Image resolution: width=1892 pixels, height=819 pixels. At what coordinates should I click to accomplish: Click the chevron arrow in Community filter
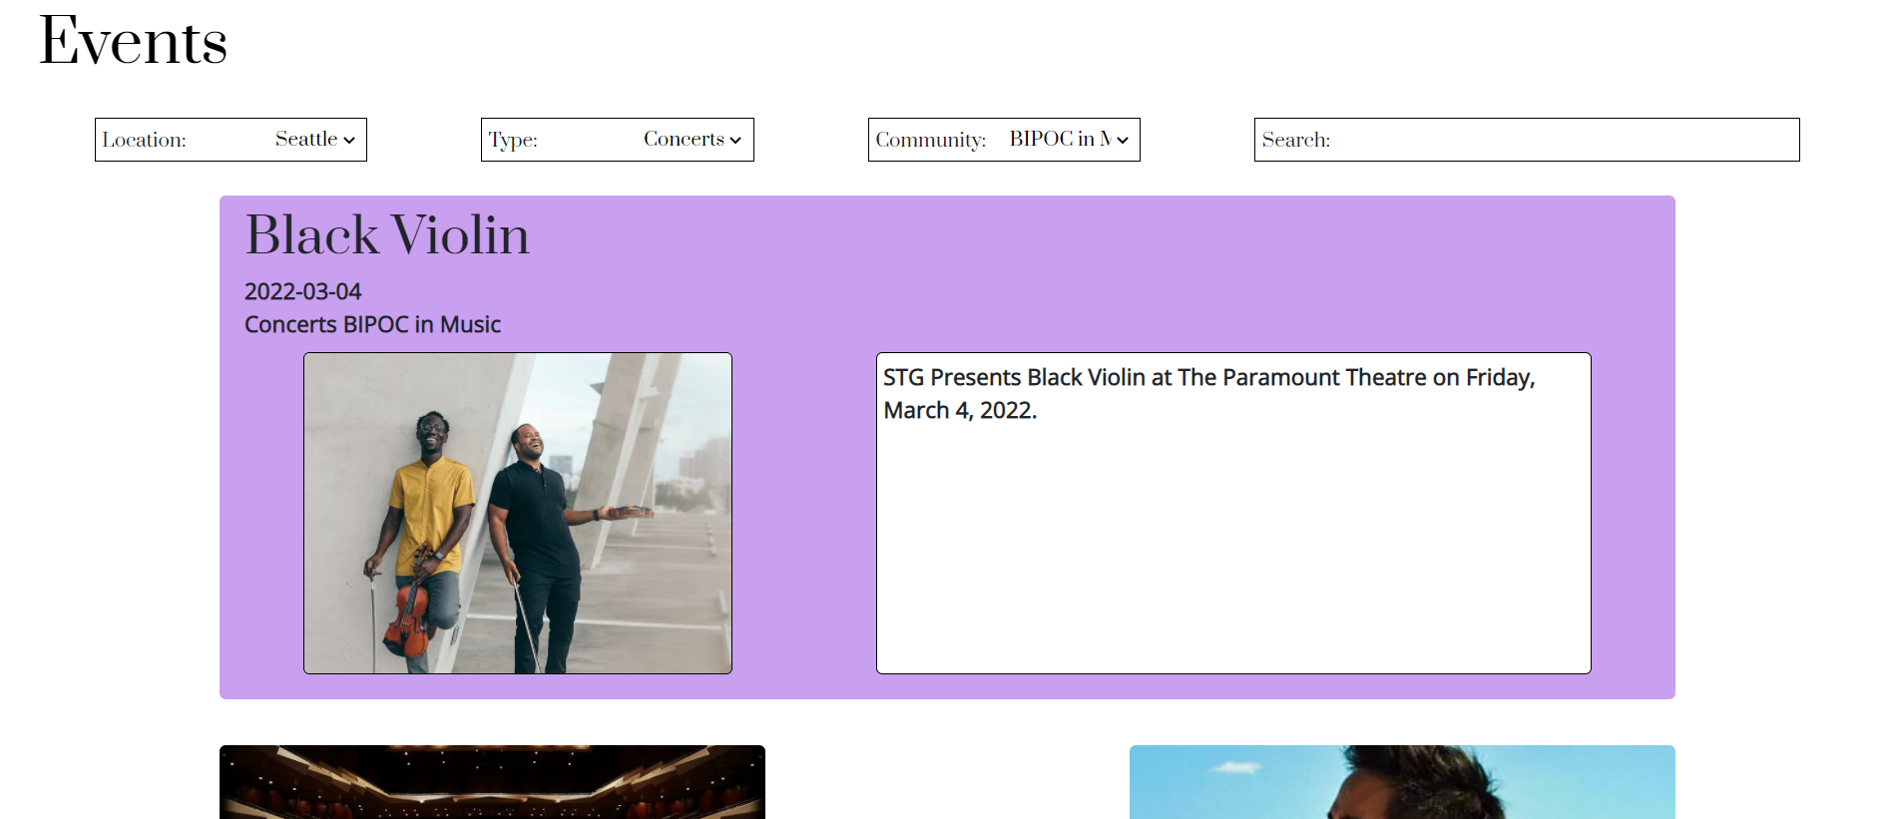pyautogui.click(x=1123, y=141)
